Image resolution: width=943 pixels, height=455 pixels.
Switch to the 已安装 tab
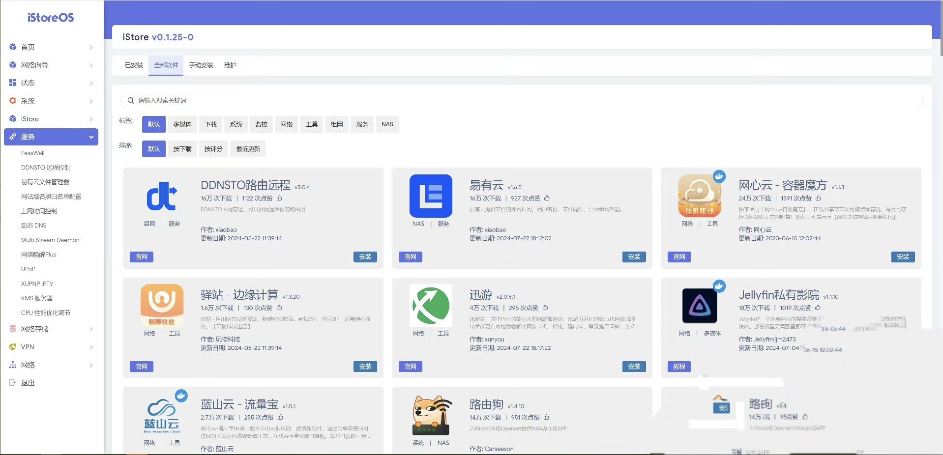pyautogui.click(x=134, y=65)
